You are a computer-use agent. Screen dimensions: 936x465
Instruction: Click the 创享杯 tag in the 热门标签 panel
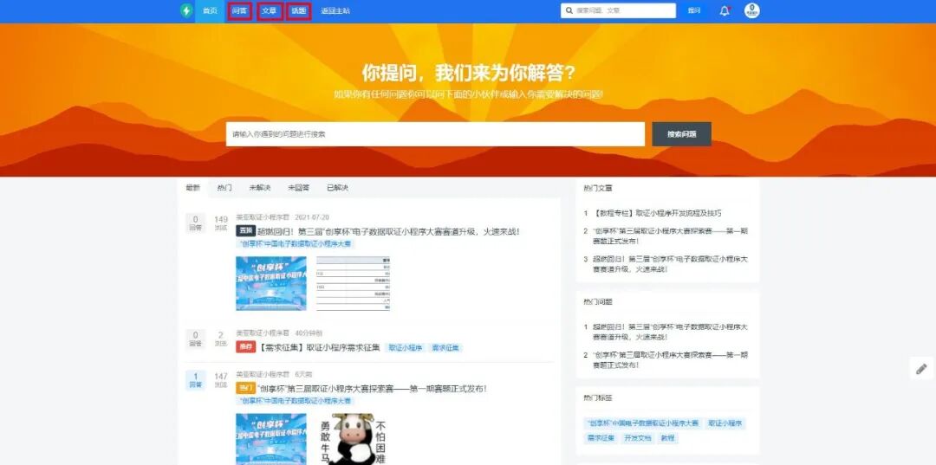click(x=642, y=423)
